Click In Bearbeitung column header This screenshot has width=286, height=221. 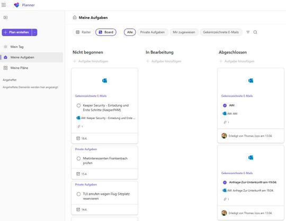point(159,52)
